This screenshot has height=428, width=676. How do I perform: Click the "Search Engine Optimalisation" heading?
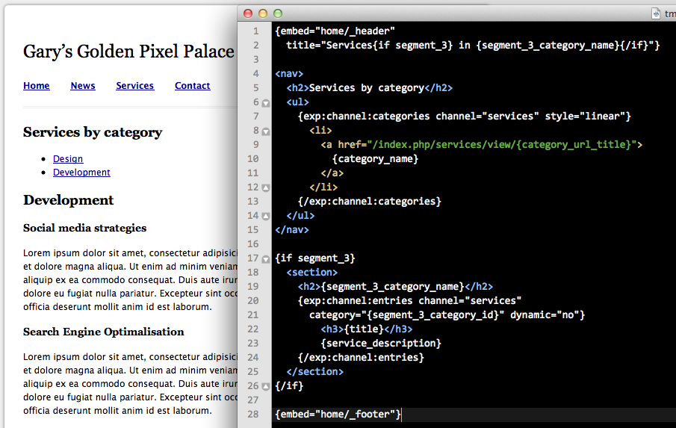point(104,332)
